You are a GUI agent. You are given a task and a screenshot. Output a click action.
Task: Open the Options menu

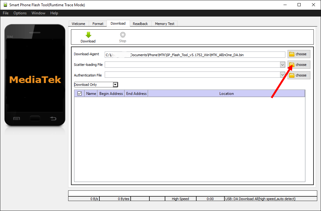20,13
